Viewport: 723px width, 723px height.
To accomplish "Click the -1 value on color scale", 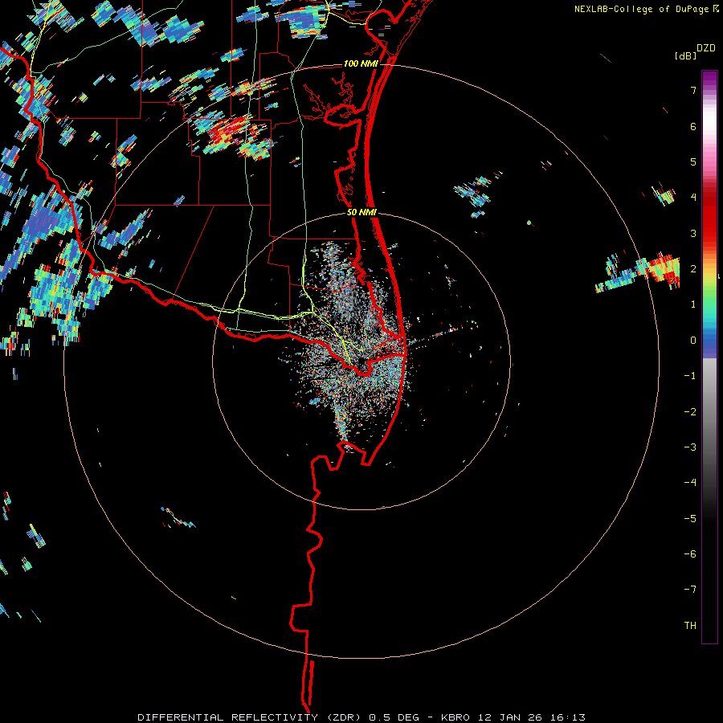I will coord(690,376).
